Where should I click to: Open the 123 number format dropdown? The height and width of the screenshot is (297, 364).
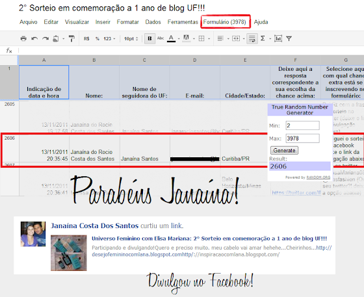[109, 39]
